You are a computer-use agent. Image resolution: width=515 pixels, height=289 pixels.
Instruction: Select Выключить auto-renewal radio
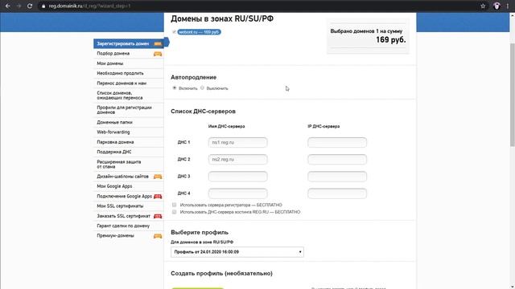pos(202,88)
